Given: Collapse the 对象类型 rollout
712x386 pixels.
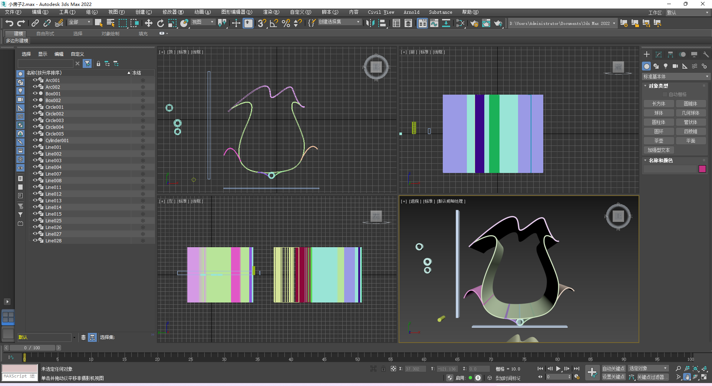Looking at the screenshot, I should pos(658,86).
